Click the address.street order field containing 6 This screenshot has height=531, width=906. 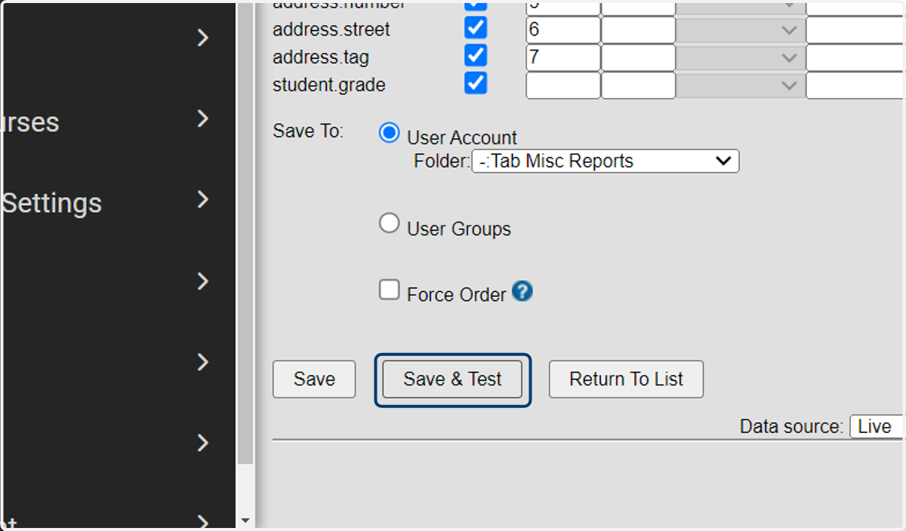563,30
